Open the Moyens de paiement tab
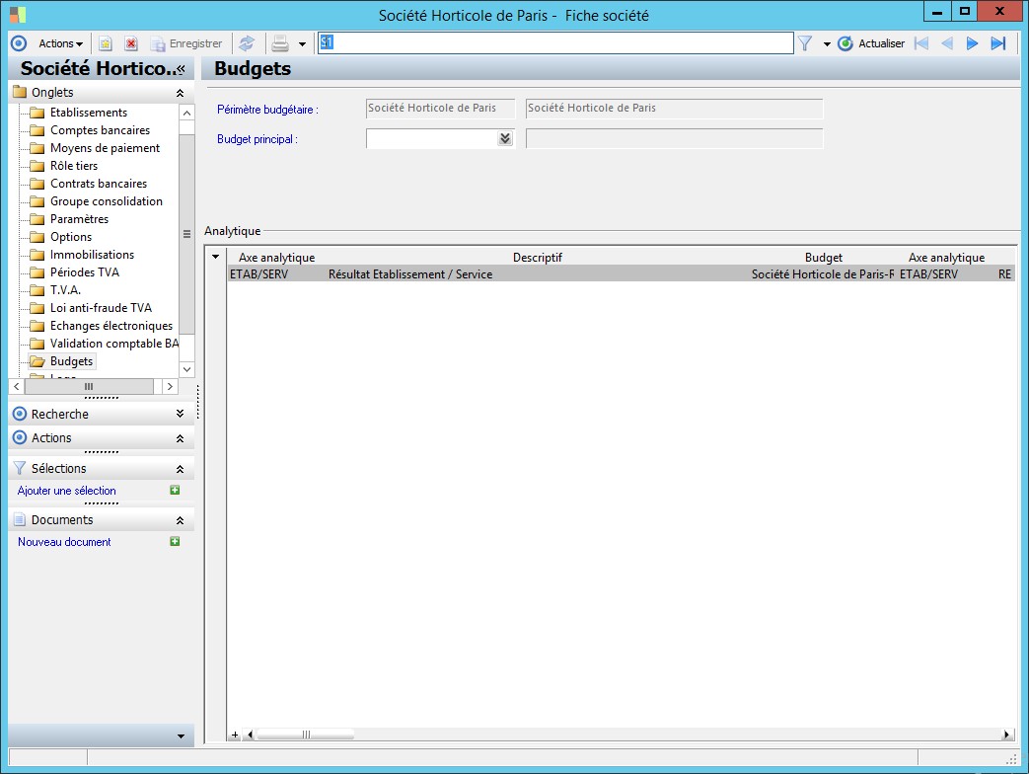1029x774 pixels. click(105, 148)
